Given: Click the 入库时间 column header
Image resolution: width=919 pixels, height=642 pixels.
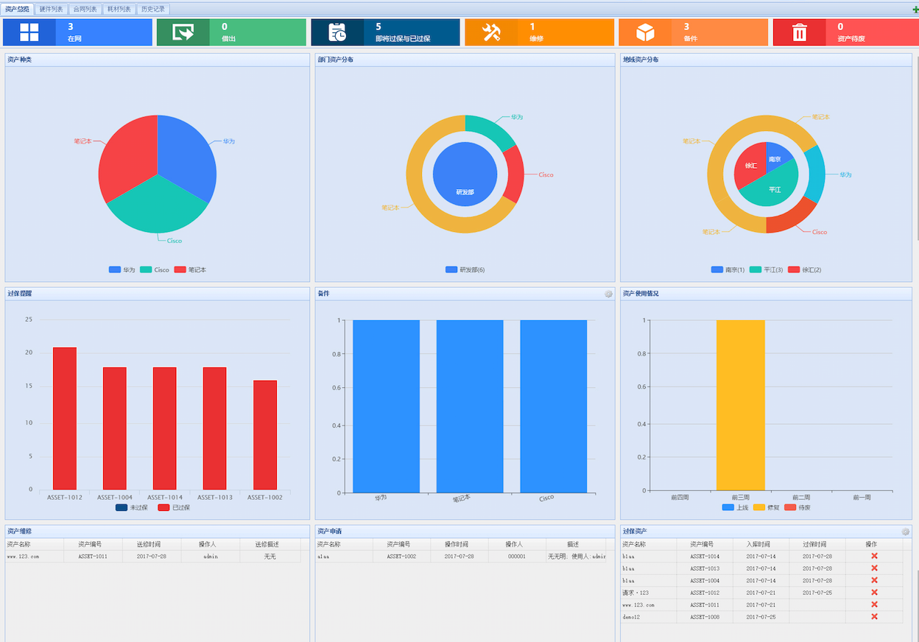Looking at the screenshot, I should tap(761, 544).
